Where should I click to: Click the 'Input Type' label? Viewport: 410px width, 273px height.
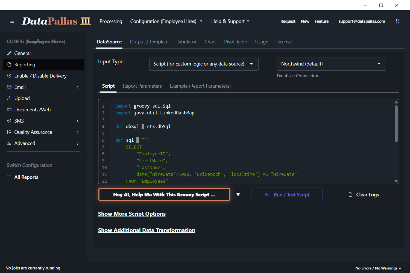pyautogui.click(x=111, y=62)
